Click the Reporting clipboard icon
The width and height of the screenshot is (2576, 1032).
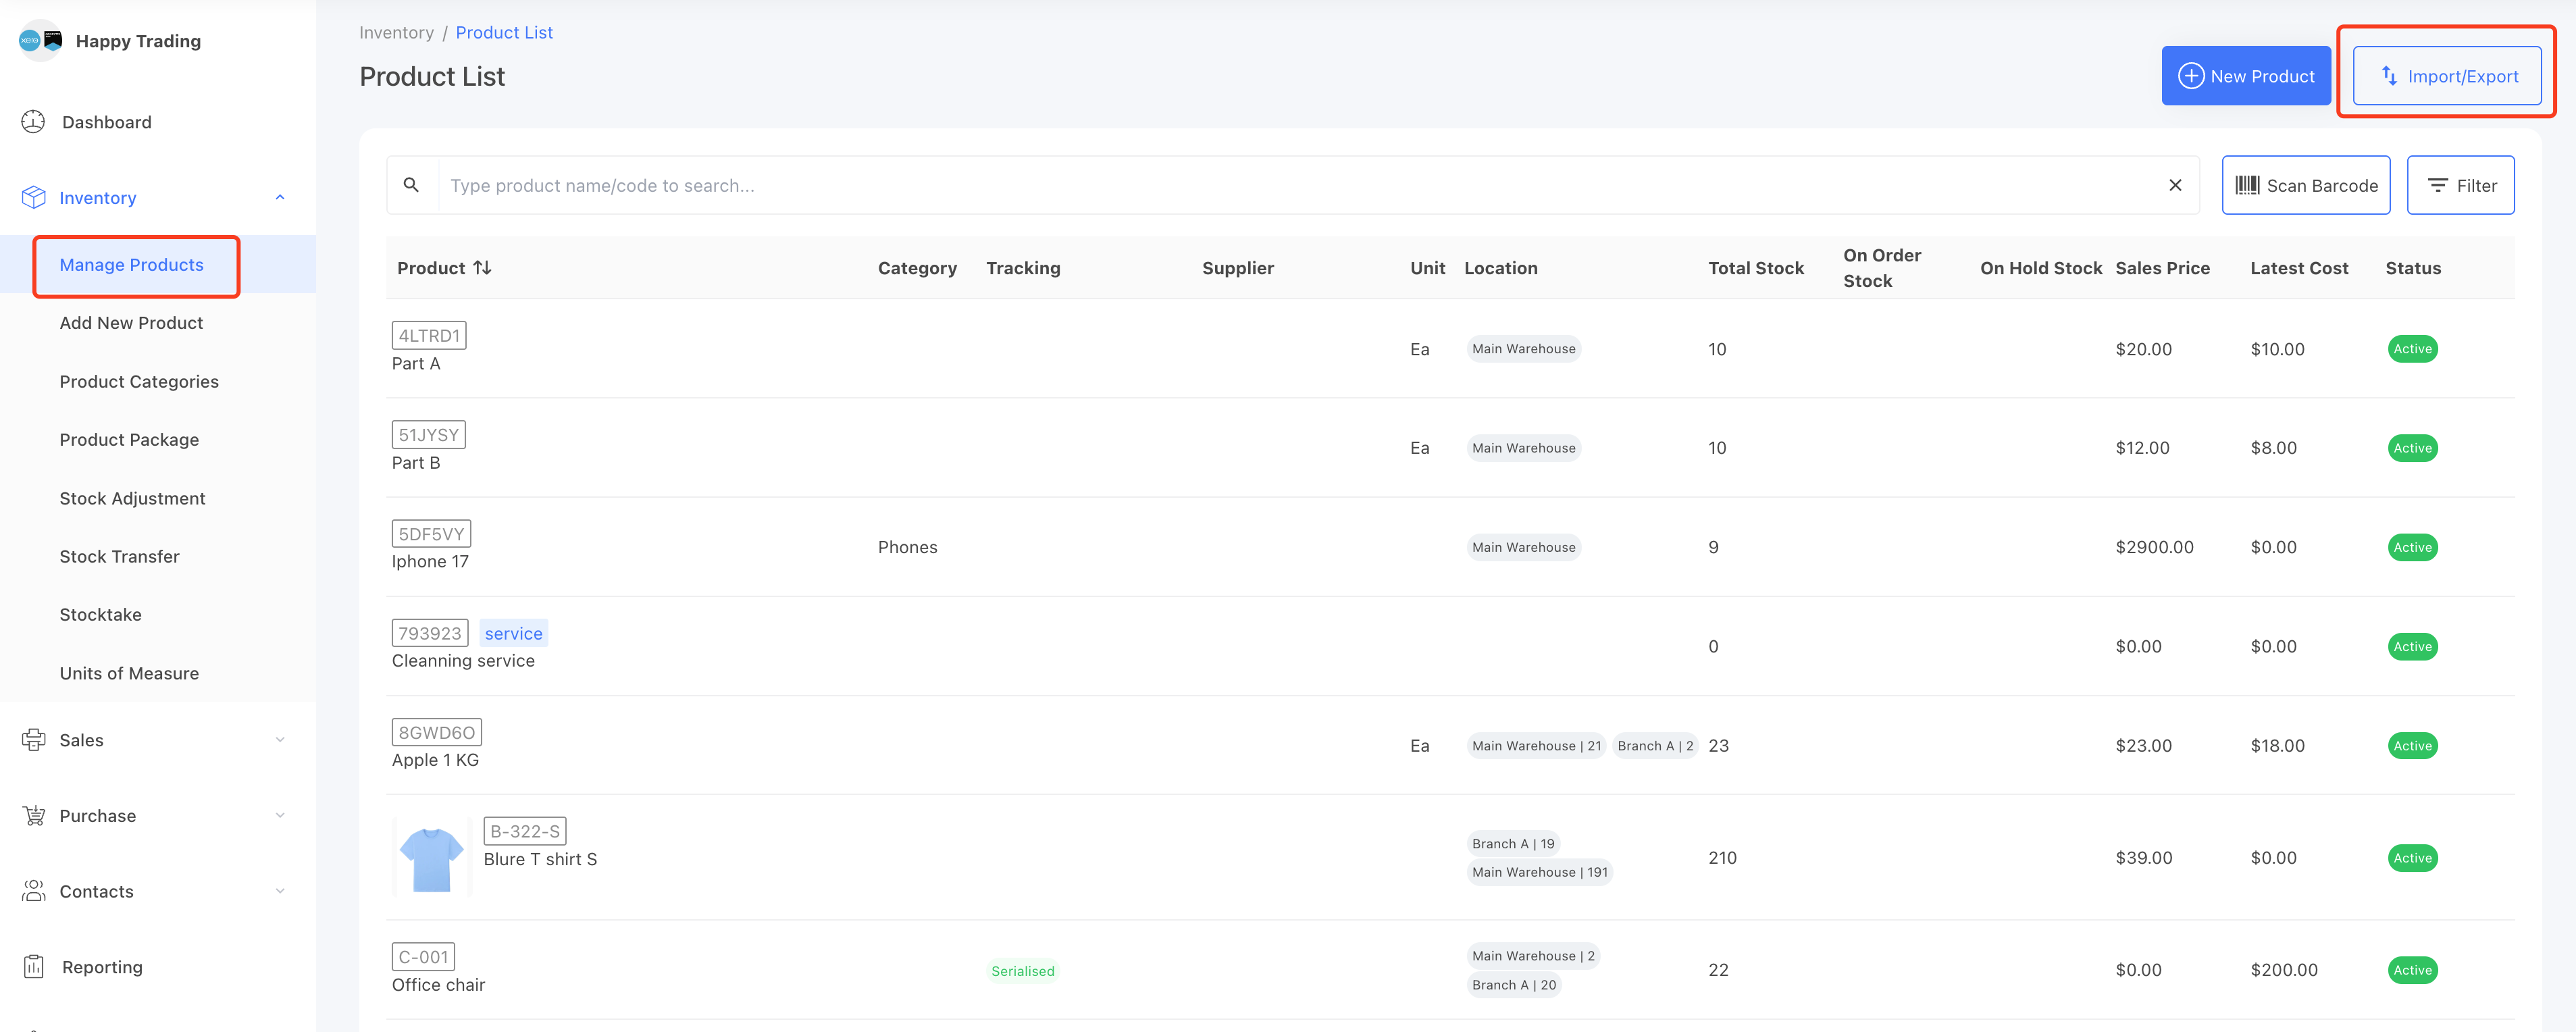pos(33,967)
